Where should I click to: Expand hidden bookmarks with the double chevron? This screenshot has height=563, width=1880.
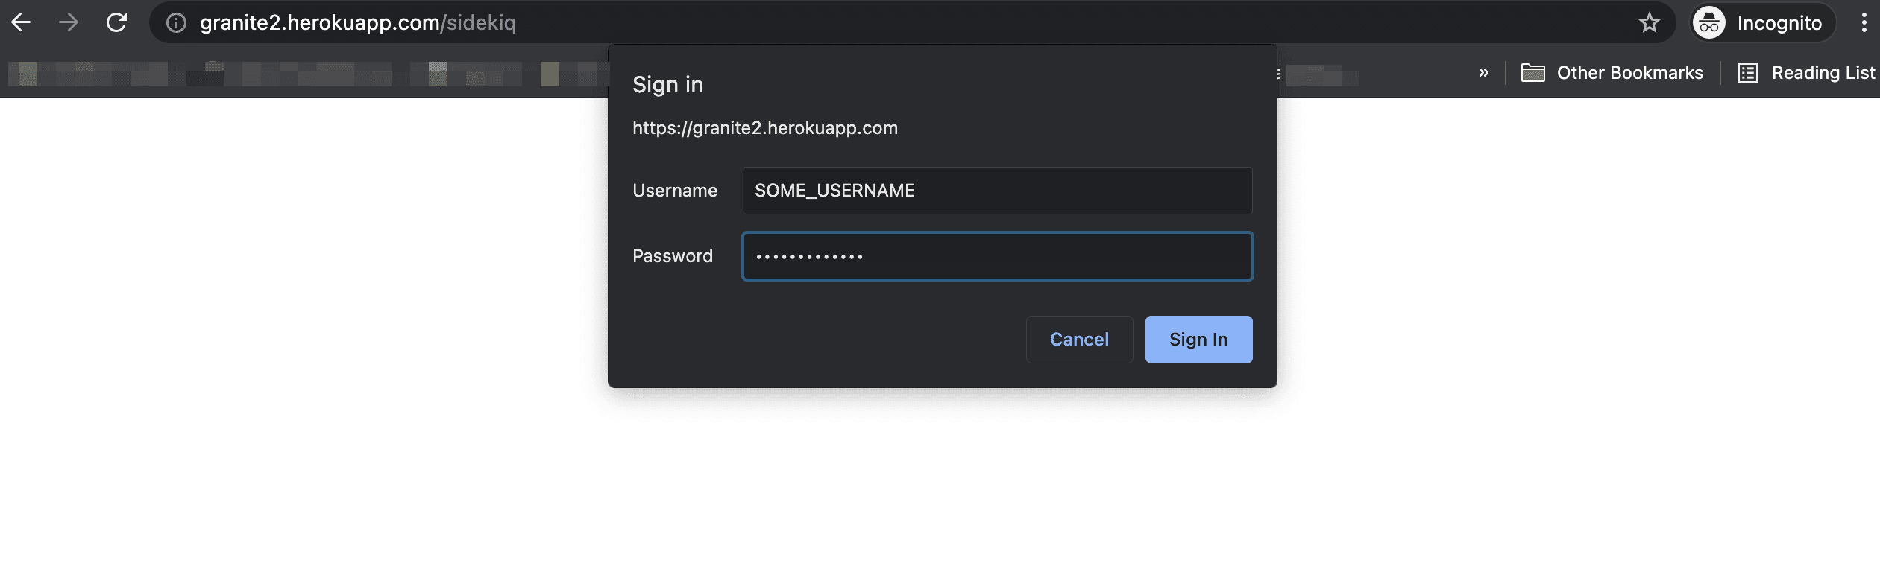pyautogui.click(x=1483, y=73)
